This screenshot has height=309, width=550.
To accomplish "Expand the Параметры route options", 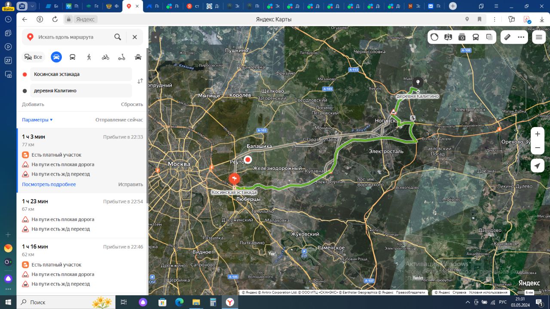I will [x=37, y=120].
